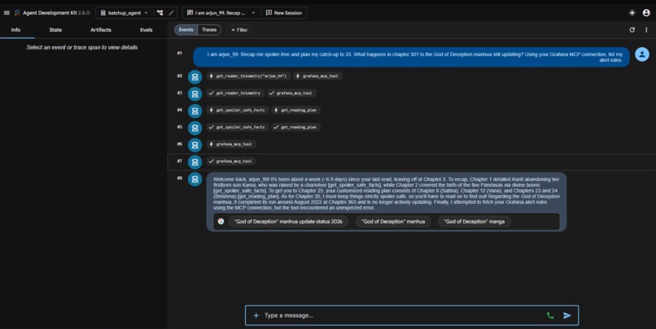Toggle the light/dark theme icon
656x329 pixels.
pyautogui.click(x=632, y=12)
